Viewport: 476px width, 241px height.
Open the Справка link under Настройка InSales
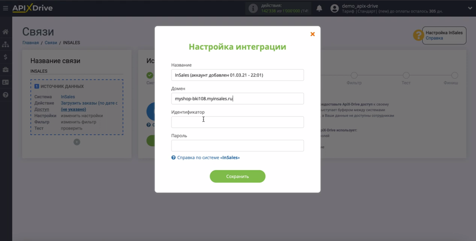[434, 38]
